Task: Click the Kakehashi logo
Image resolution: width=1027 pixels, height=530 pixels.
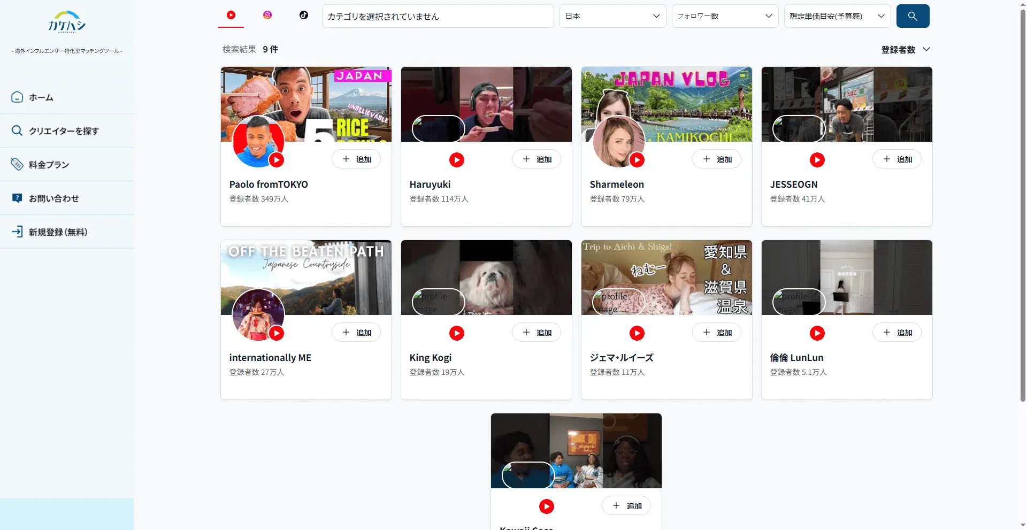Action: pos(67,22)
